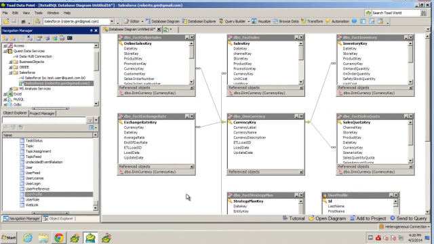Image resolution: width=434 pixels, height=244 pixels.
Task: Select the Database Diagram Untitled16 tab
Action: (x=132, y=29)
